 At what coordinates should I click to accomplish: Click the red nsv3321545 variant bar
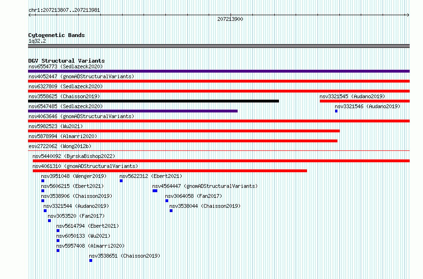365,101
